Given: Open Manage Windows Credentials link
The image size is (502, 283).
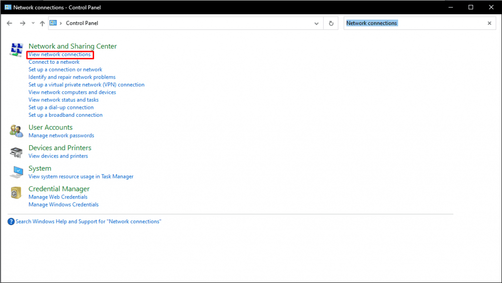Looking at the screenshot, I should [64, 205].
